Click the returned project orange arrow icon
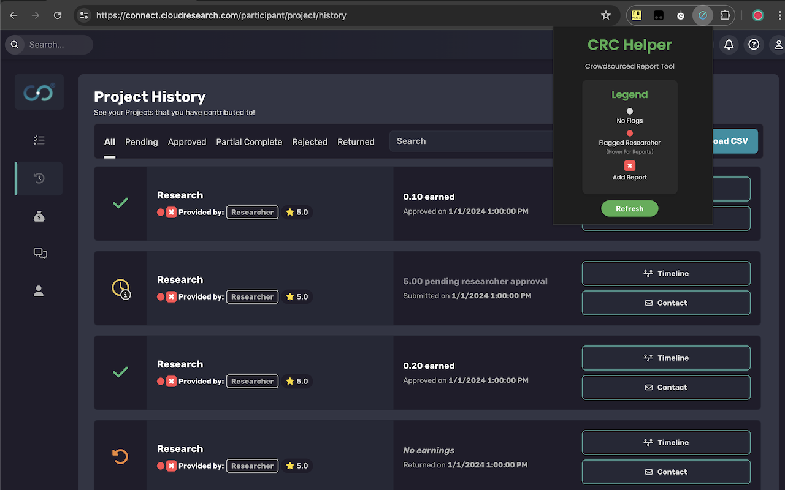 click(120, 456)
